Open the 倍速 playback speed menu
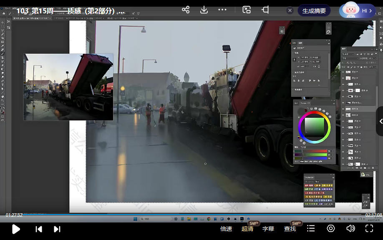The width and height of the screenshot is (383, 240). click(x=226, y=229)
